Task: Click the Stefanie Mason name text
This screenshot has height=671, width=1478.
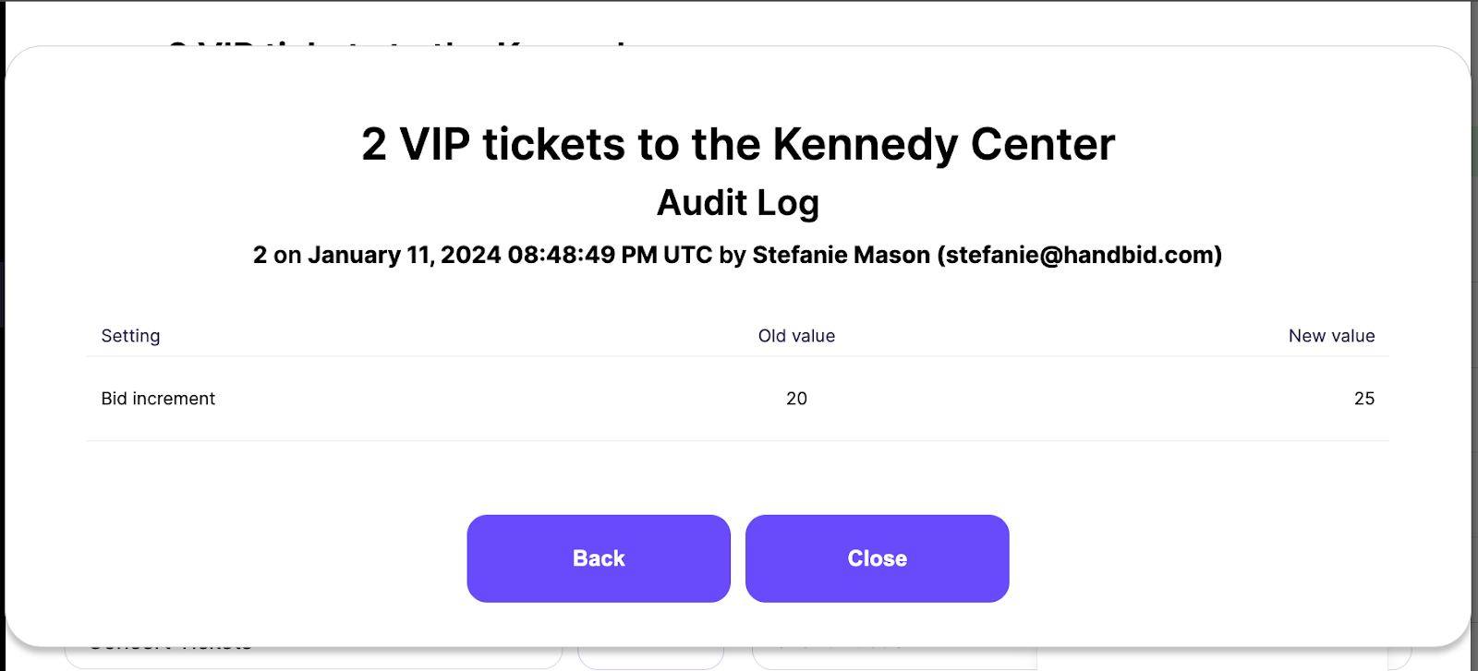Action: click(x=841, y=255)
